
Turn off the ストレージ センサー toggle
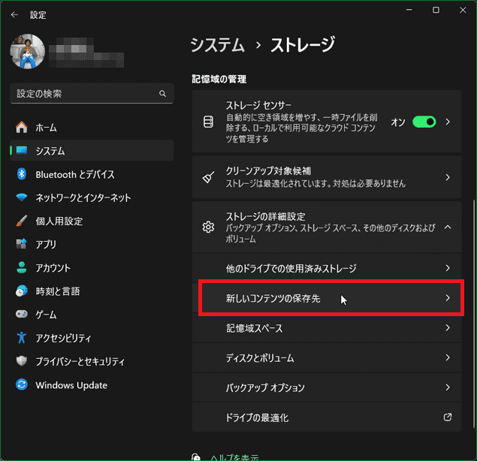click(x=424, y=122)
